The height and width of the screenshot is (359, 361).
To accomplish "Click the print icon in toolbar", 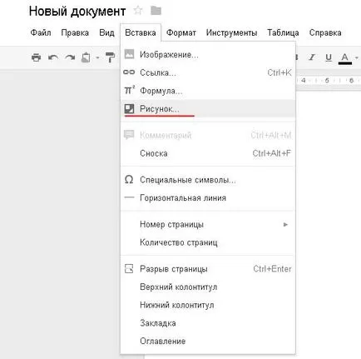I will (36, 57).
